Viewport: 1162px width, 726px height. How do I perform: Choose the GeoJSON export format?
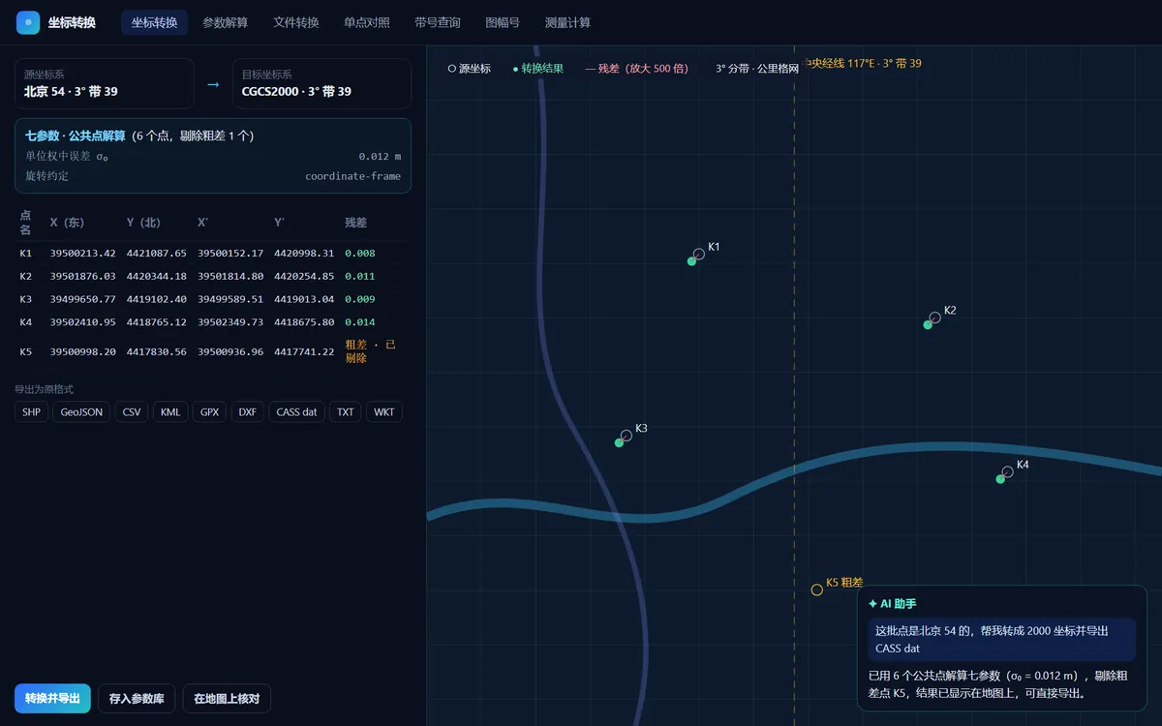(82, 412)
